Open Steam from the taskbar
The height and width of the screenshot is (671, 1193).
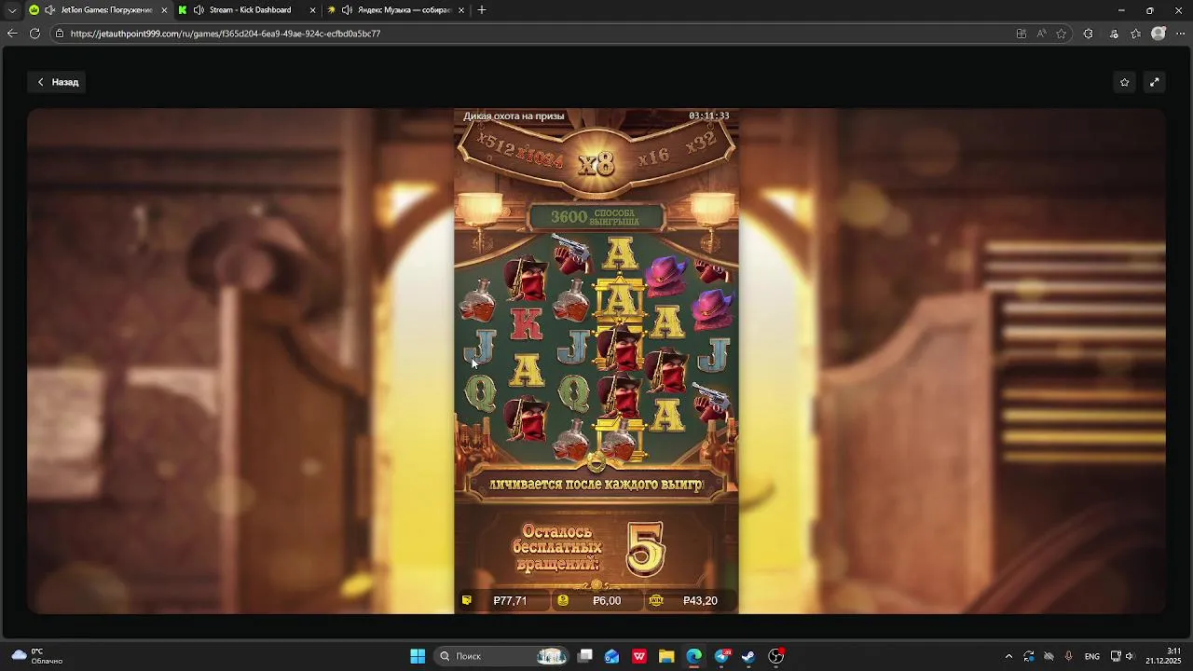748,656
